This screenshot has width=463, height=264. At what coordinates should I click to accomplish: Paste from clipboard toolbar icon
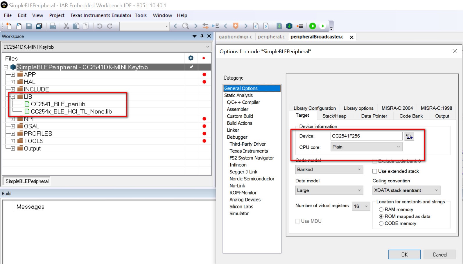point(86,26)
